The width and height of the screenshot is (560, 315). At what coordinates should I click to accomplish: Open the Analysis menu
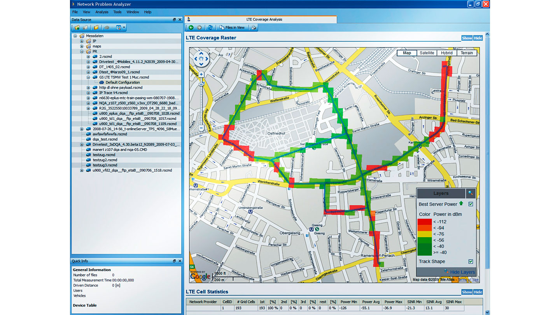102,12
